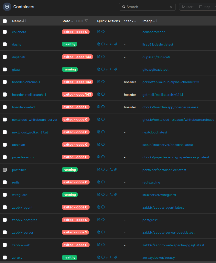Image resolution: width=216 pixels, height=263 pixels.
Task: Open exec console icon for gitea
Action: click(111, 69)
